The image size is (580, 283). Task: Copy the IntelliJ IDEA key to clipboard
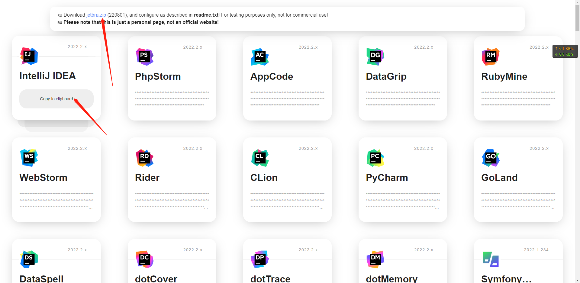(56, 99)
